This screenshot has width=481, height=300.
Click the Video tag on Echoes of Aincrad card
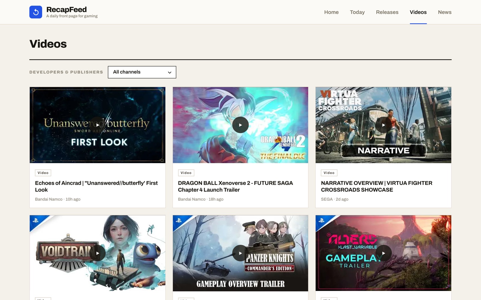pos(43,173)
